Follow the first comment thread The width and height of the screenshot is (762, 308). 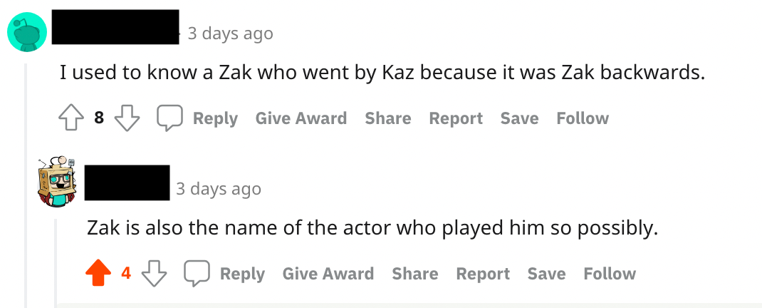[x=582, y=118]
